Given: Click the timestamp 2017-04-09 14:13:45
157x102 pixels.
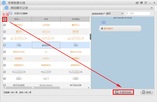Looking at the screenshot, I should tap(122, 18).
